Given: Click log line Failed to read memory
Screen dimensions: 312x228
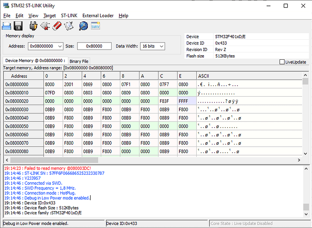Looking at the screenshot, I should 48,168.
